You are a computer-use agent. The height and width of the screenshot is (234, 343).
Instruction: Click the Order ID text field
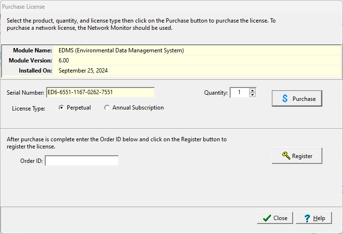click(x=82, y=160)
